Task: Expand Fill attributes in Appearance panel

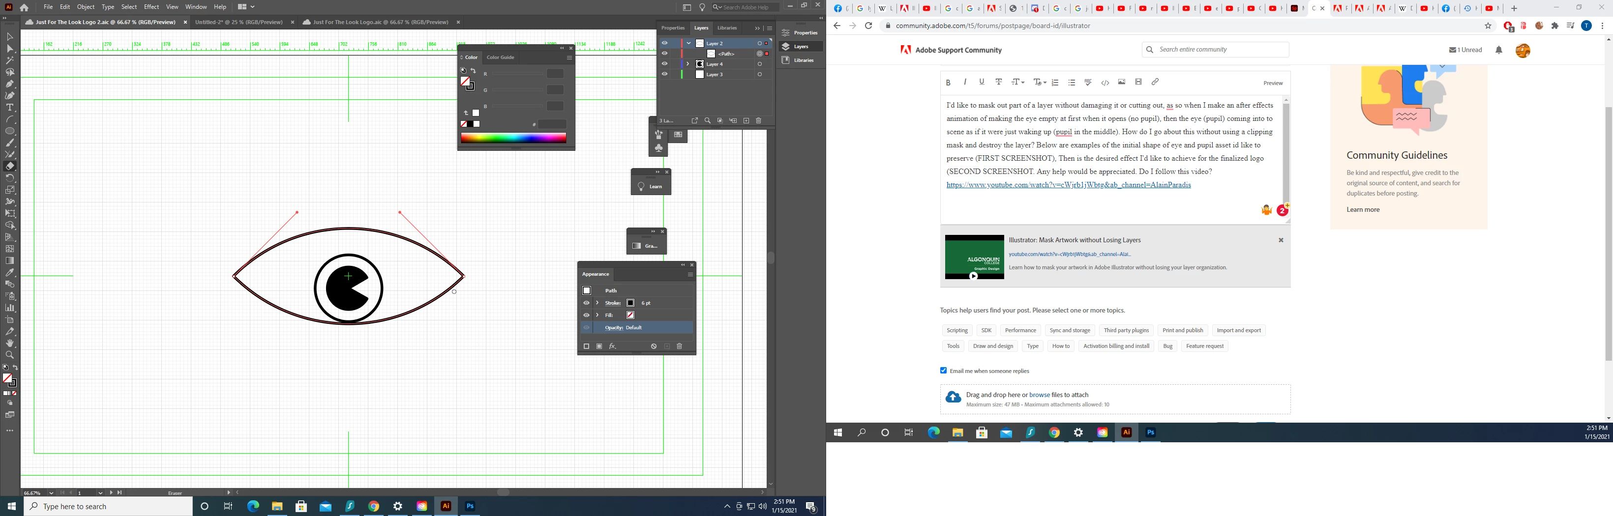Action: coord(597,315)
